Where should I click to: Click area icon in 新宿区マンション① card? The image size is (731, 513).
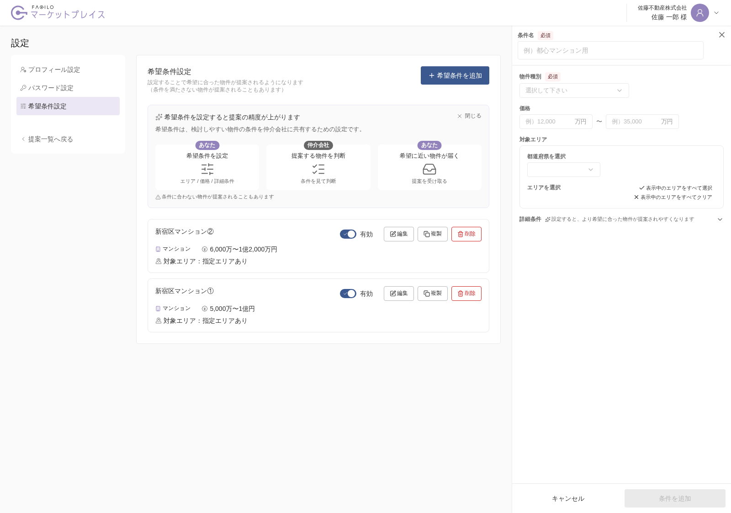pos(159,321)
